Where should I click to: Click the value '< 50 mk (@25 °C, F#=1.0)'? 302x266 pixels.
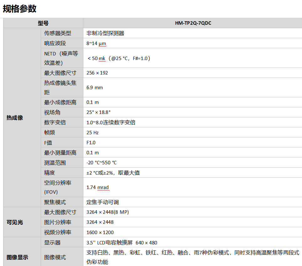119,58
